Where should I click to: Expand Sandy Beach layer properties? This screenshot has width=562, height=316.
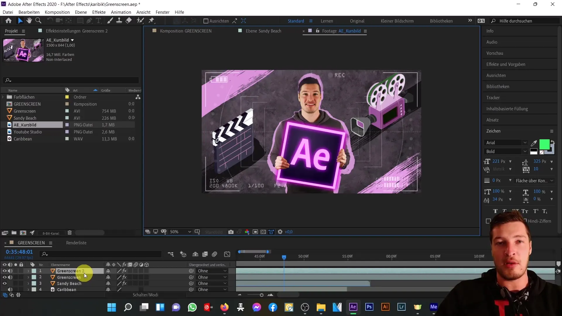[28, 284]
